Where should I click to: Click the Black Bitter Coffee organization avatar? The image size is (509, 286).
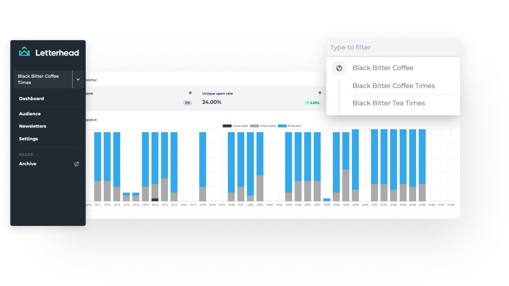(339, 68)
